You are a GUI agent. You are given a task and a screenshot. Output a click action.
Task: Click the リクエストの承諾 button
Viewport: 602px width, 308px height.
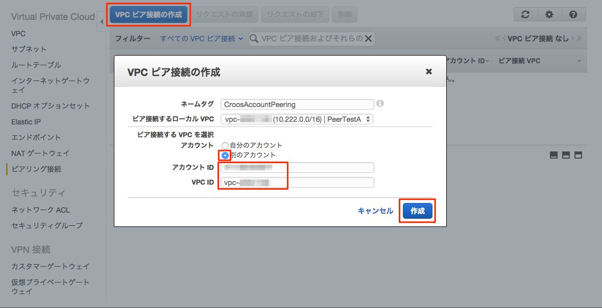pos(225,15)
